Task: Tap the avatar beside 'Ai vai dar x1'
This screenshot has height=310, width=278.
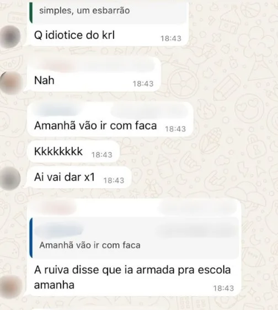Action: (x=10, y=178)
